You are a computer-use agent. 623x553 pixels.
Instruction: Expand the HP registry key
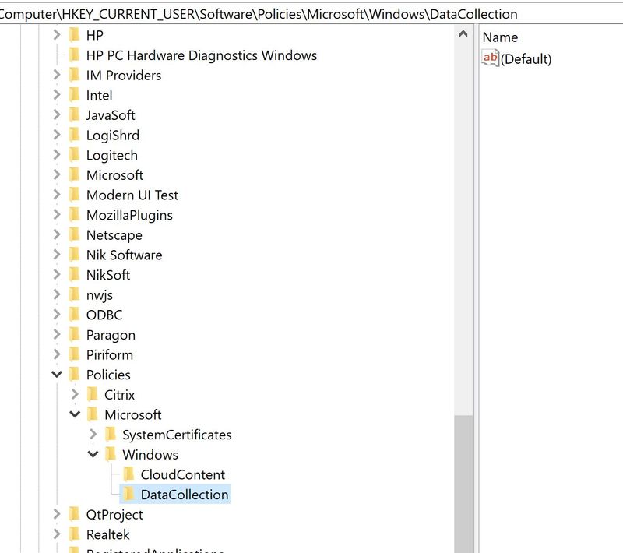pos(57,35)
